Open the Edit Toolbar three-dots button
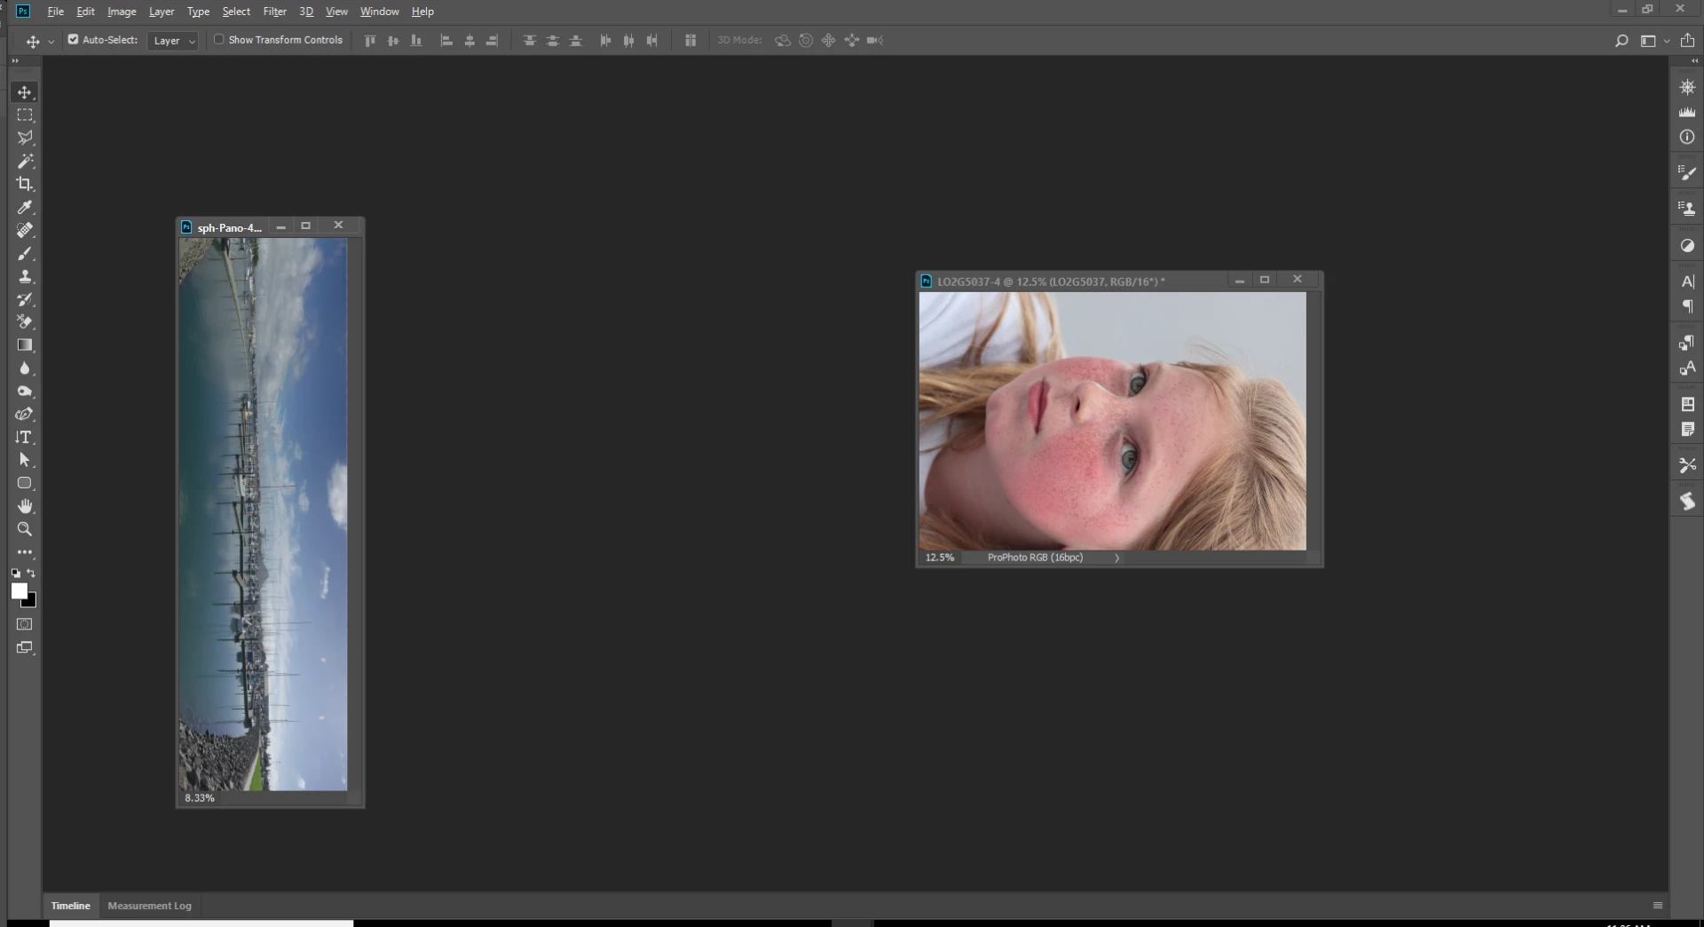The width and height of the screenshot is (1704, 927). pyautogui.click(x=25, y=552)
